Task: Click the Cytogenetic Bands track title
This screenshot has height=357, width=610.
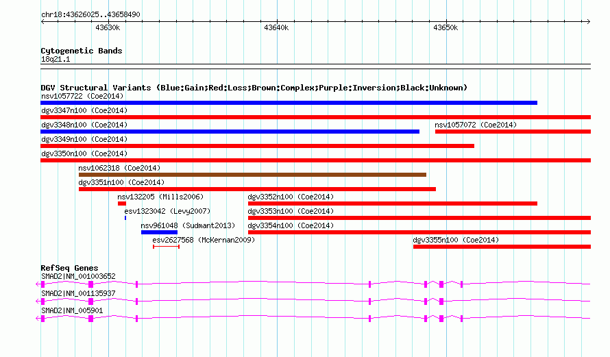Action: pyautogui.click(x=82, y=51)
